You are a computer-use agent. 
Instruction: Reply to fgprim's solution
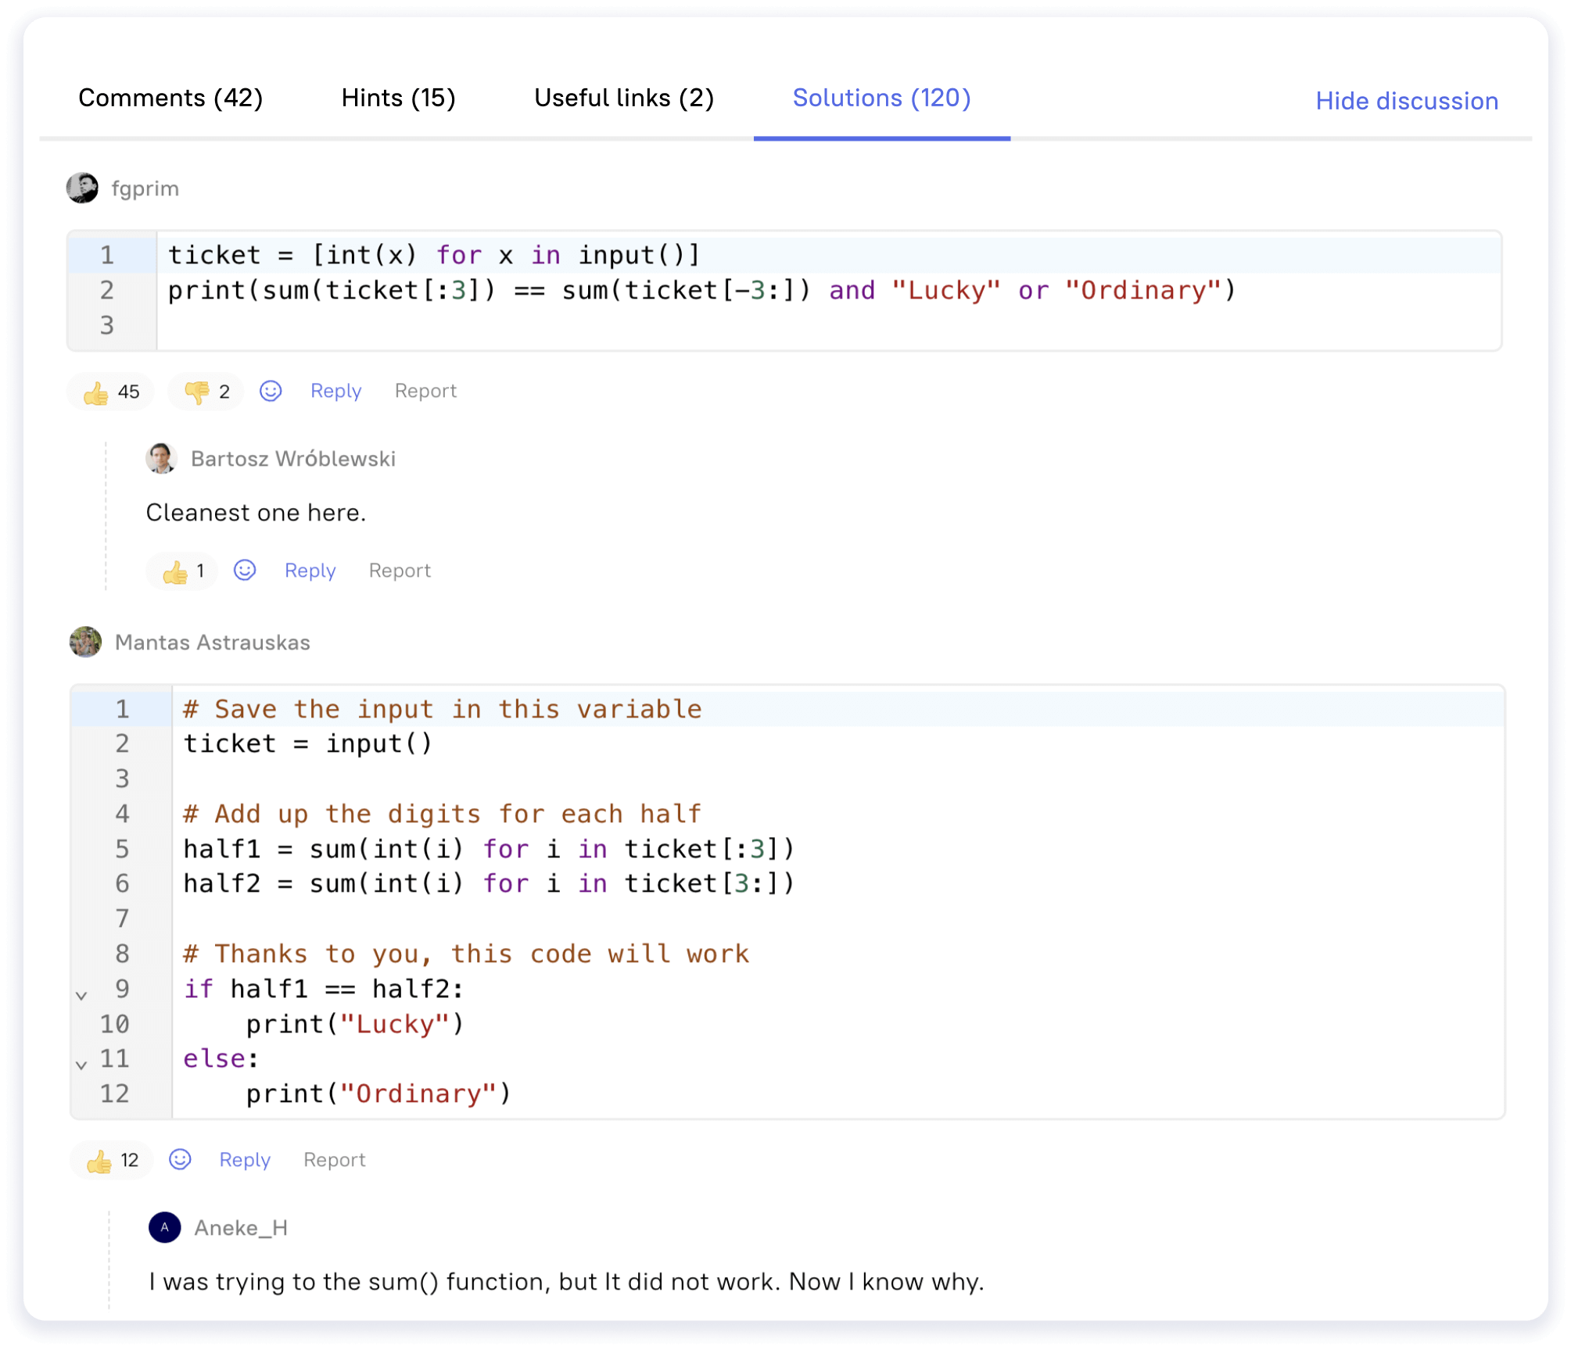335,391
